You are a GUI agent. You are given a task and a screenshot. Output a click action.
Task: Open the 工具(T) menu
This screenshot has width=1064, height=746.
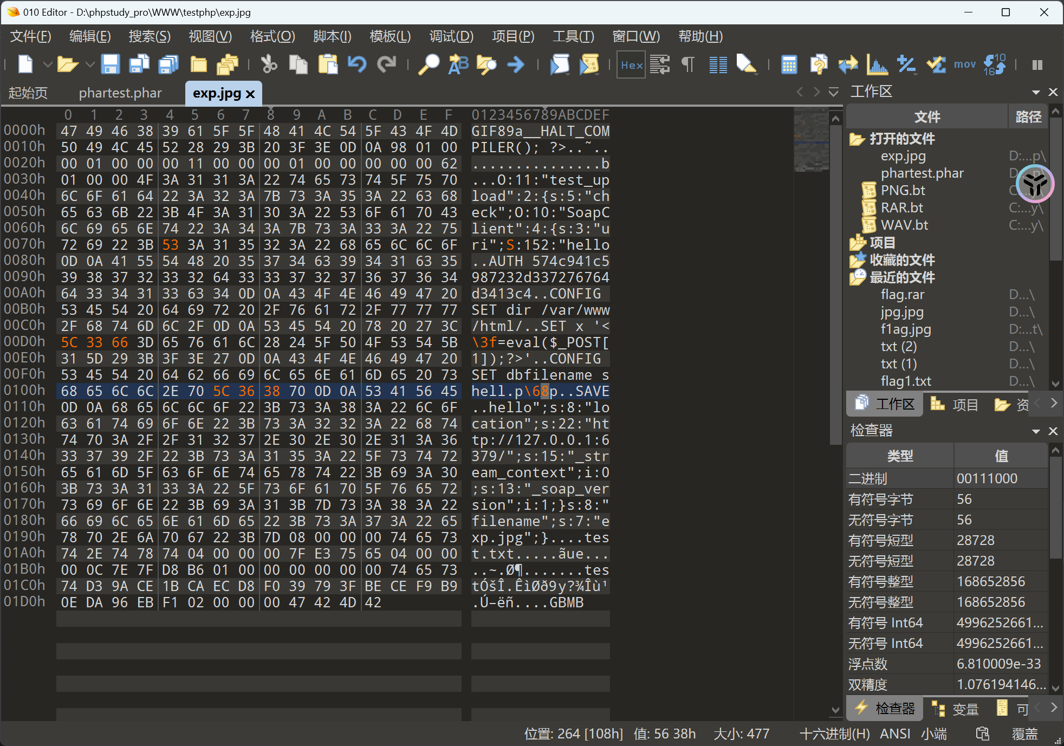click(573, 36)
